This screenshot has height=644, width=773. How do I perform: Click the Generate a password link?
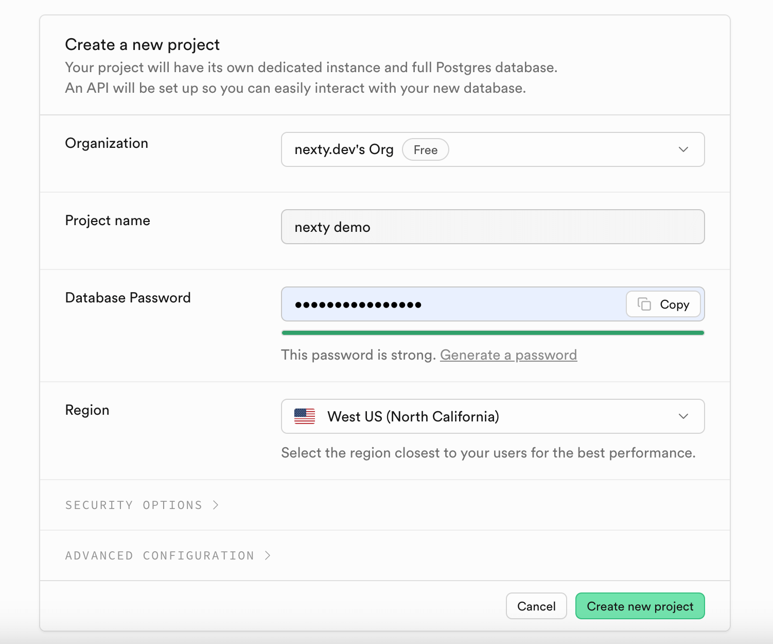[x=508, y=355]
